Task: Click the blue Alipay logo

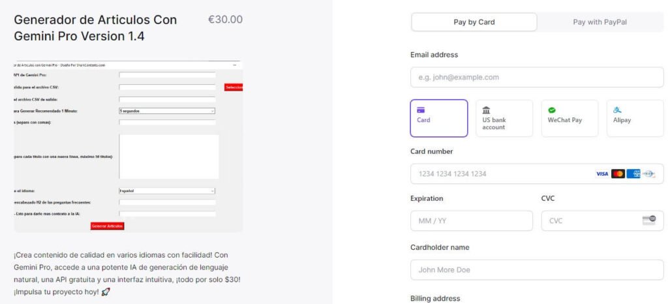Action: (617, 110)
